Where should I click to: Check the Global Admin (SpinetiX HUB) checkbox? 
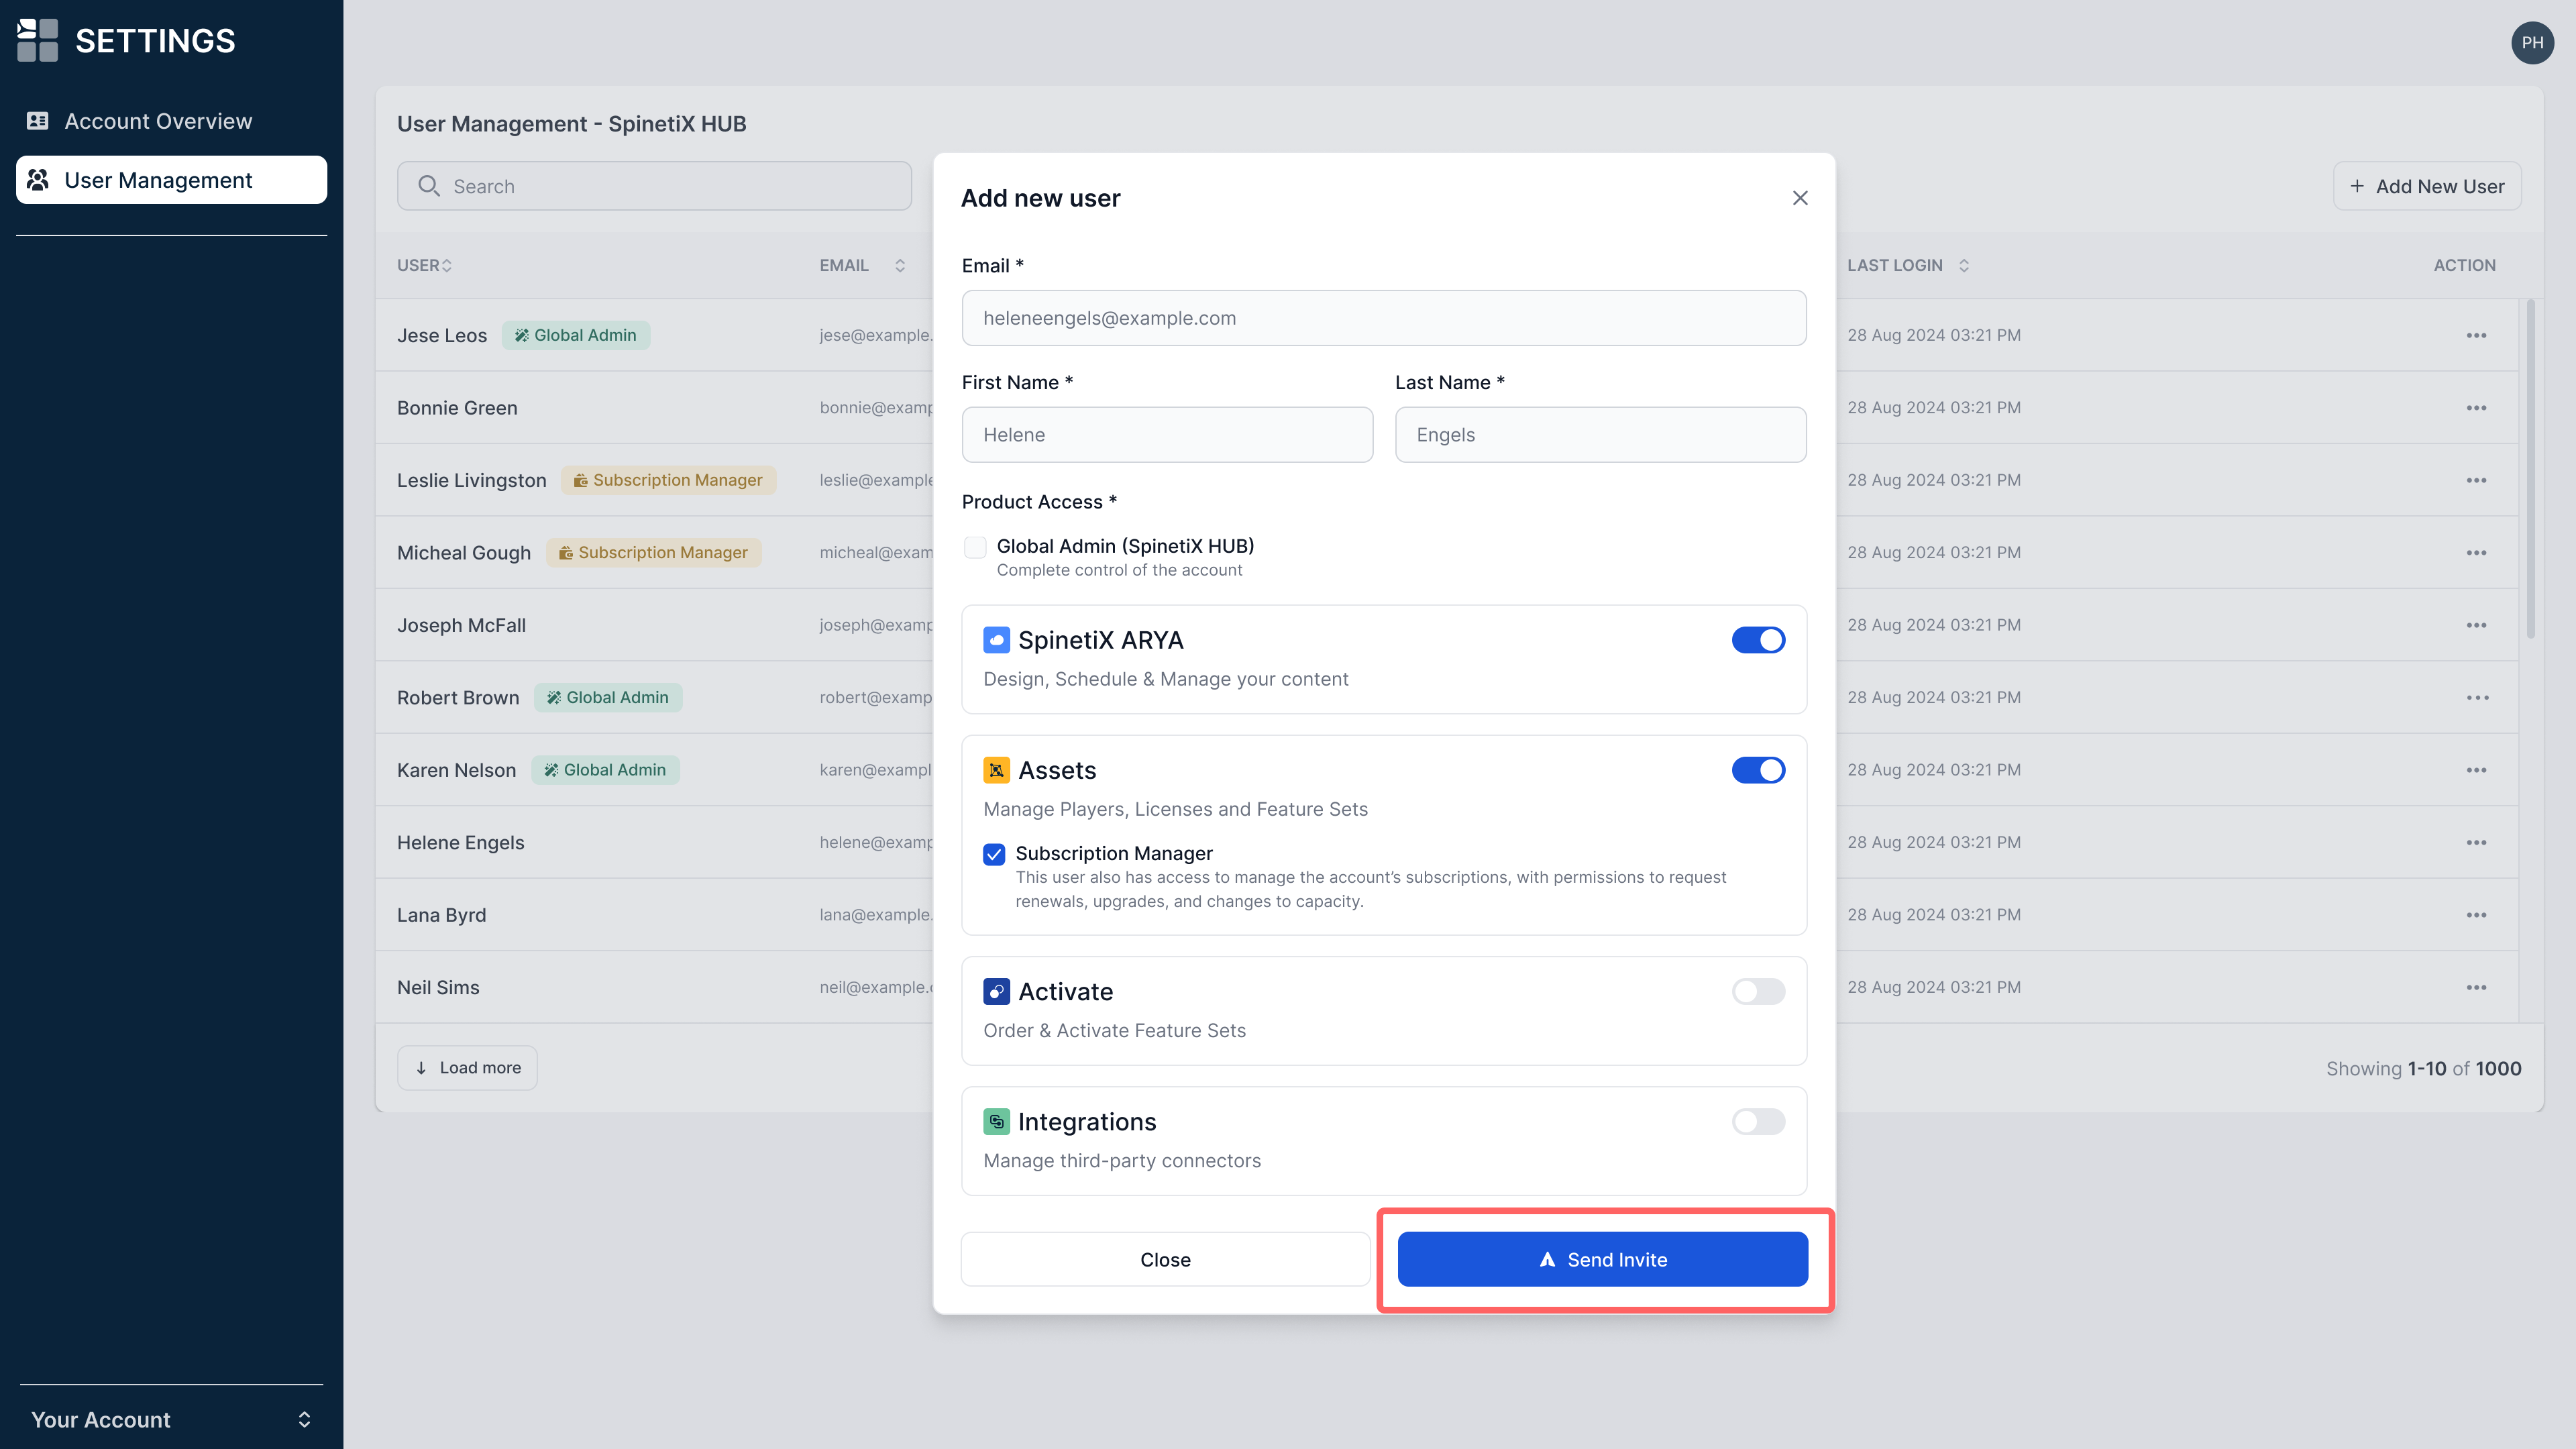coord(975,547)
